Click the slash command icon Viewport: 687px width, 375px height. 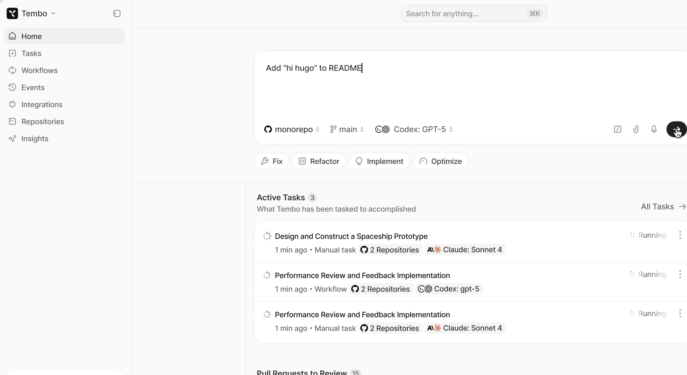(617, 129)
